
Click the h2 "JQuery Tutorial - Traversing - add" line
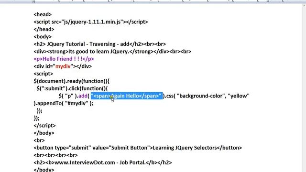point(100,44)
